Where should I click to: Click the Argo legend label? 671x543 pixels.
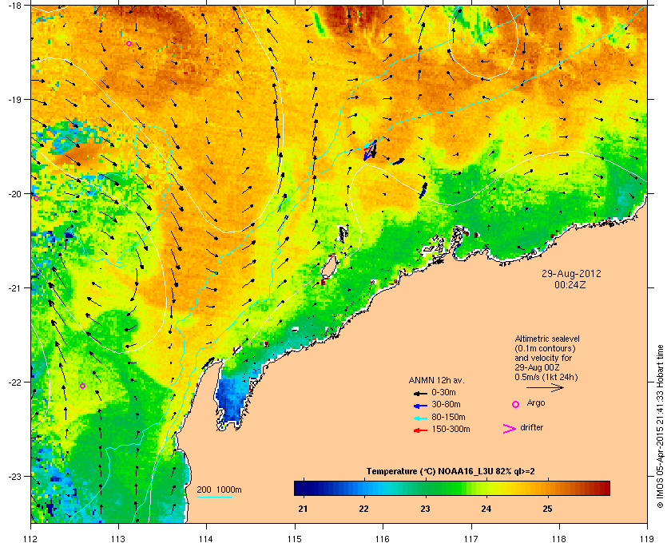point(536,403)
